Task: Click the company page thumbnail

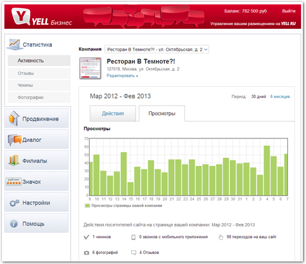Action: tap(90, 69)
